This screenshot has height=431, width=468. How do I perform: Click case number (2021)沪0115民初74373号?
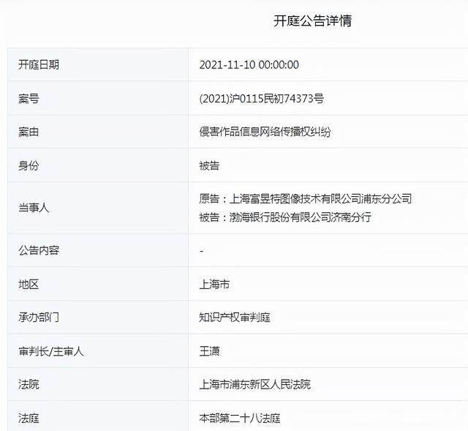pos(262,98)
